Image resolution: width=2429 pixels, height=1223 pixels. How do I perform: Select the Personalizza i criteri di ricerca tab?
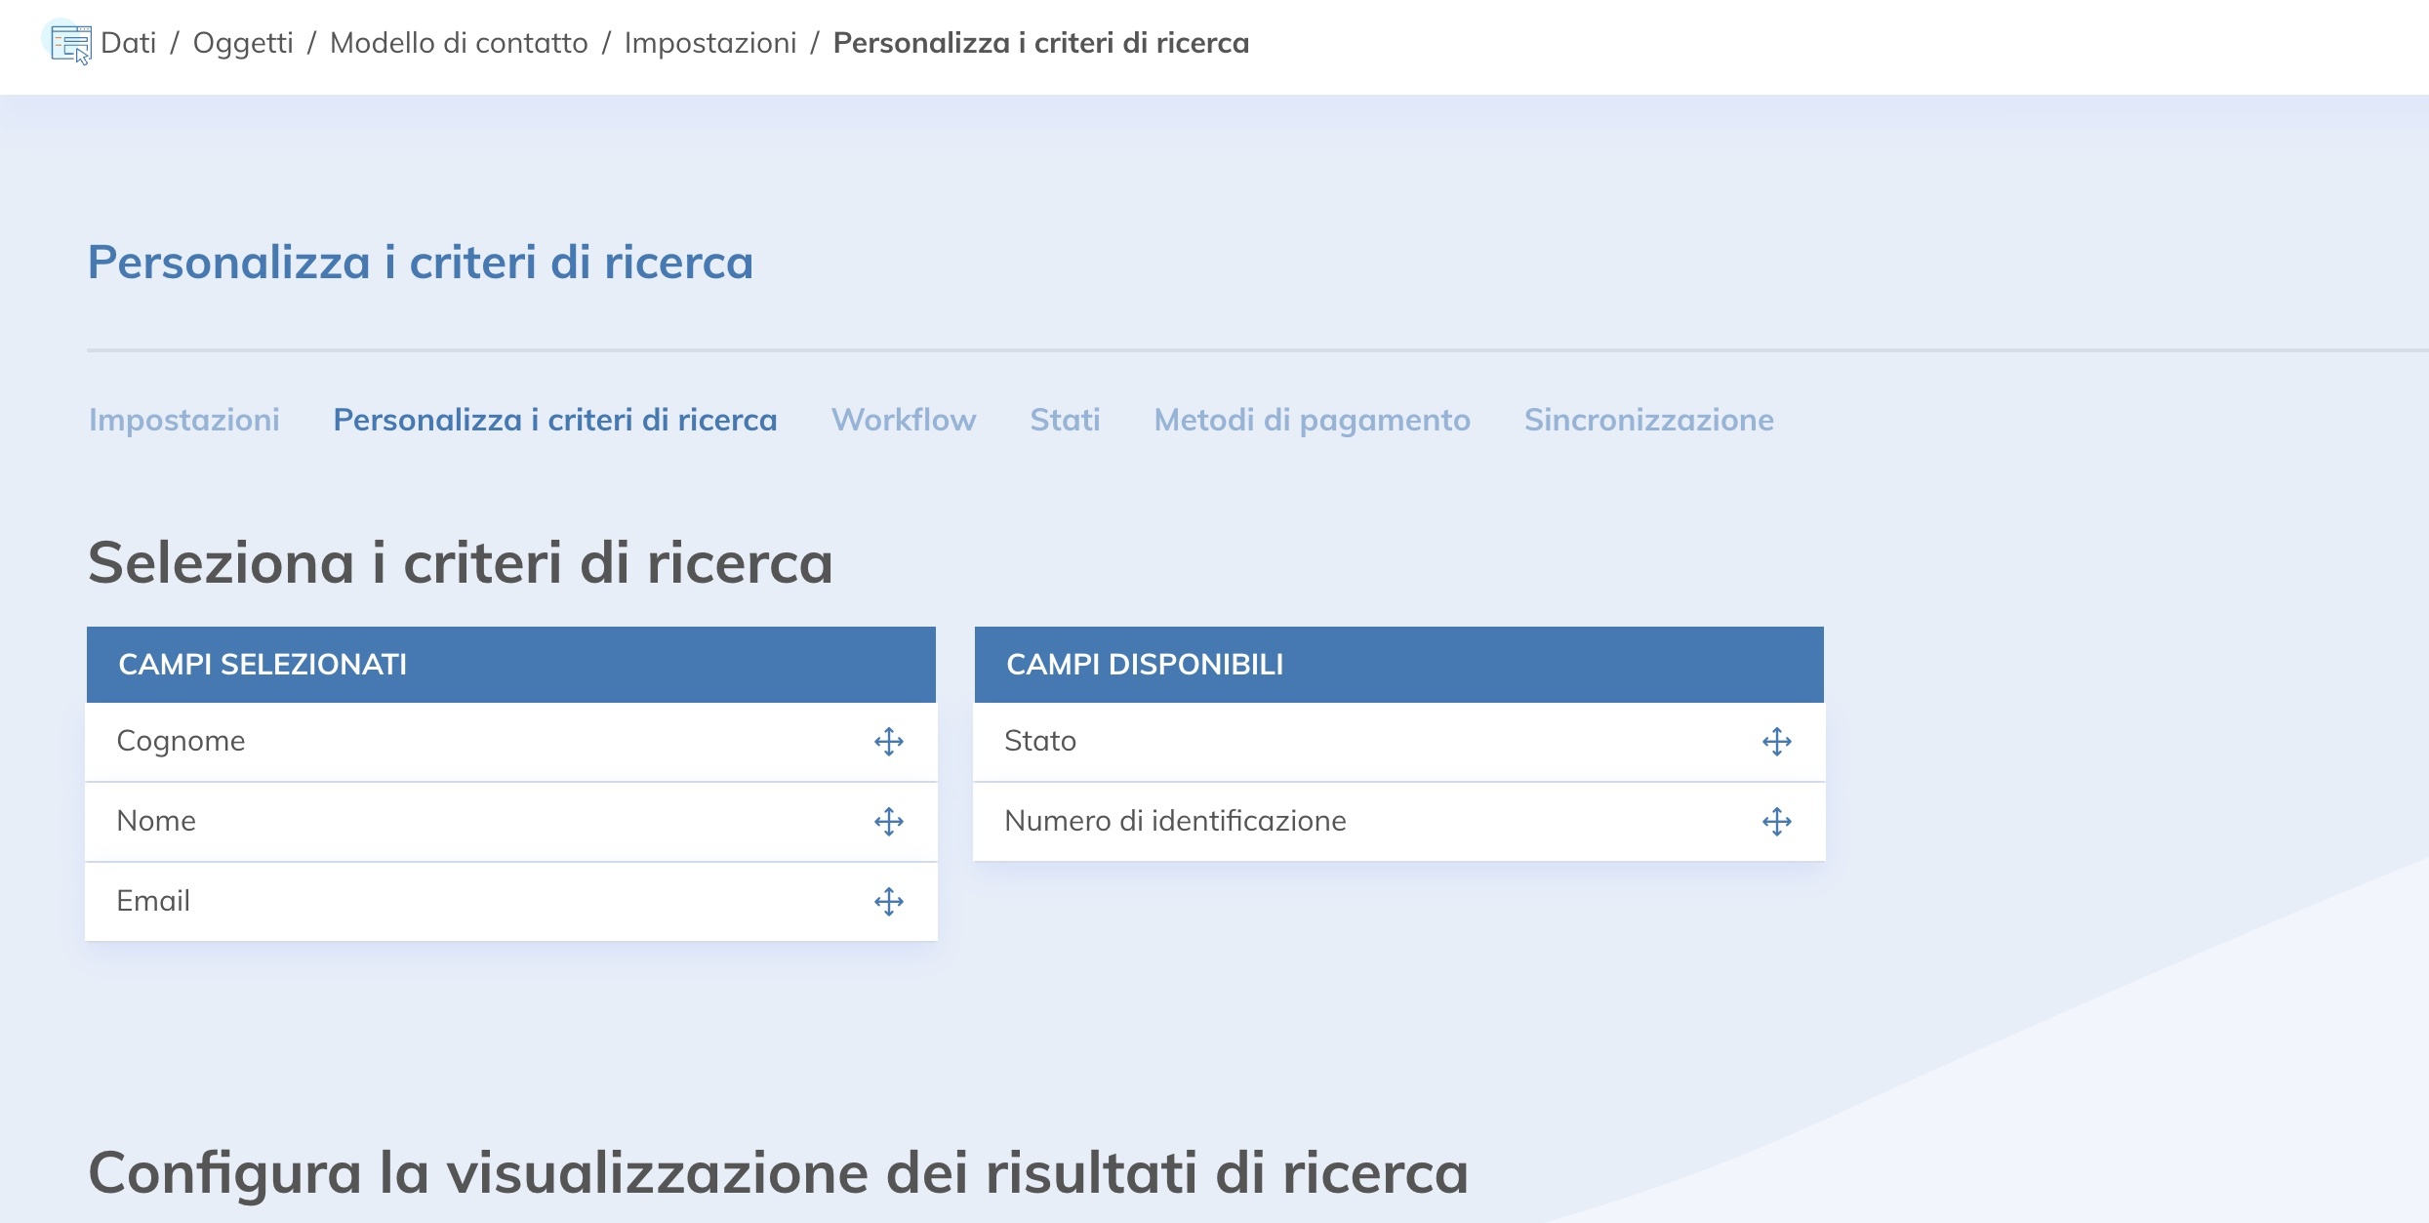pyautogui.click(x=555, y=420)
